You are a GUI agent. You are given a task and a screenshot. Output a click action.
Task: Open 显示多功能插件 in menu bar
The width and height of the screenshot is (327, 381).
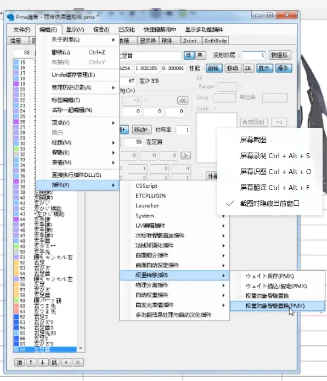click(x=204, y=30)
